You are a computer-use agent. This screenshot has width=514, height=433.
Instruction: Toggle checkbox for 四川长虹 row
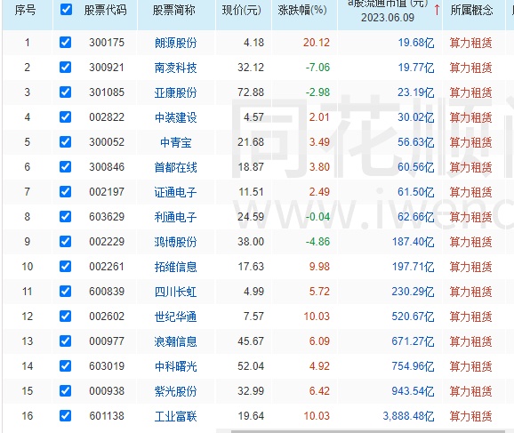pyautogui.click(x=65, y=292)
